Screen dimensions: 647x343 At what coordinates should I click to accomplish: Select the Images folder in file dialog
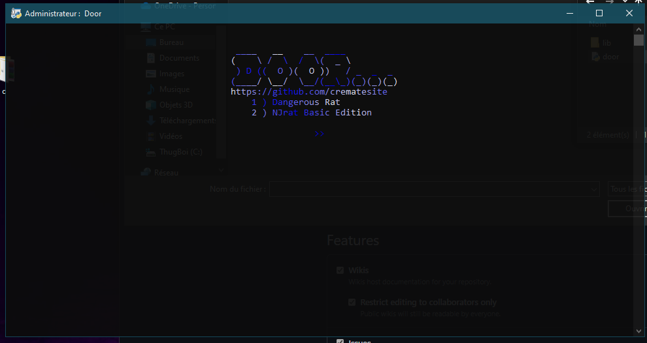coord(165,74)
